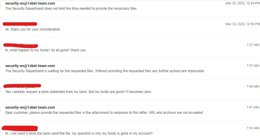Screen dimensions: 260x140
Task: Click the topmost security-en@1xbet-team.com sender address
Action: [30, 3]
